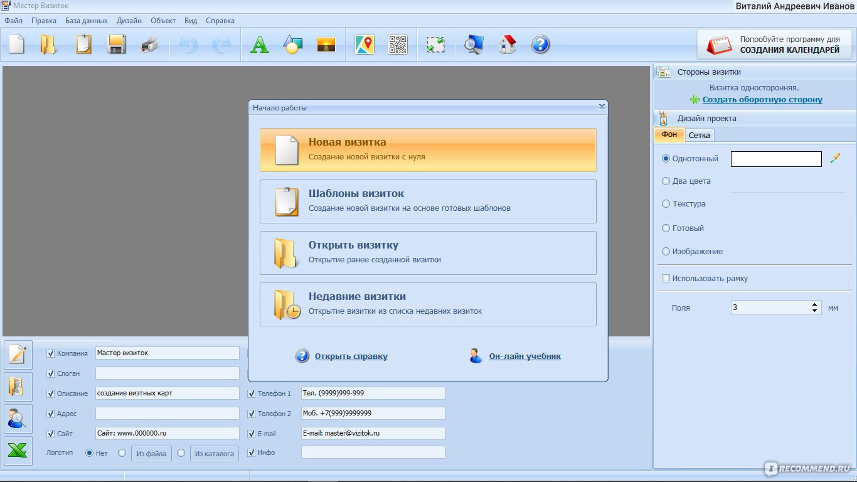Open the Файл menu
This screenshot has width=857, height=482.
13,21
